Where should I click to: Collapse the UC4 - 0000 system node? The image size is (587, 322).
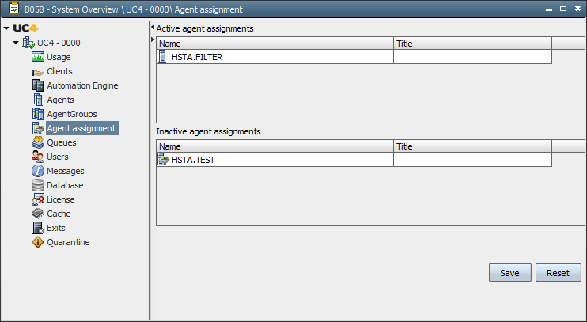16,43
